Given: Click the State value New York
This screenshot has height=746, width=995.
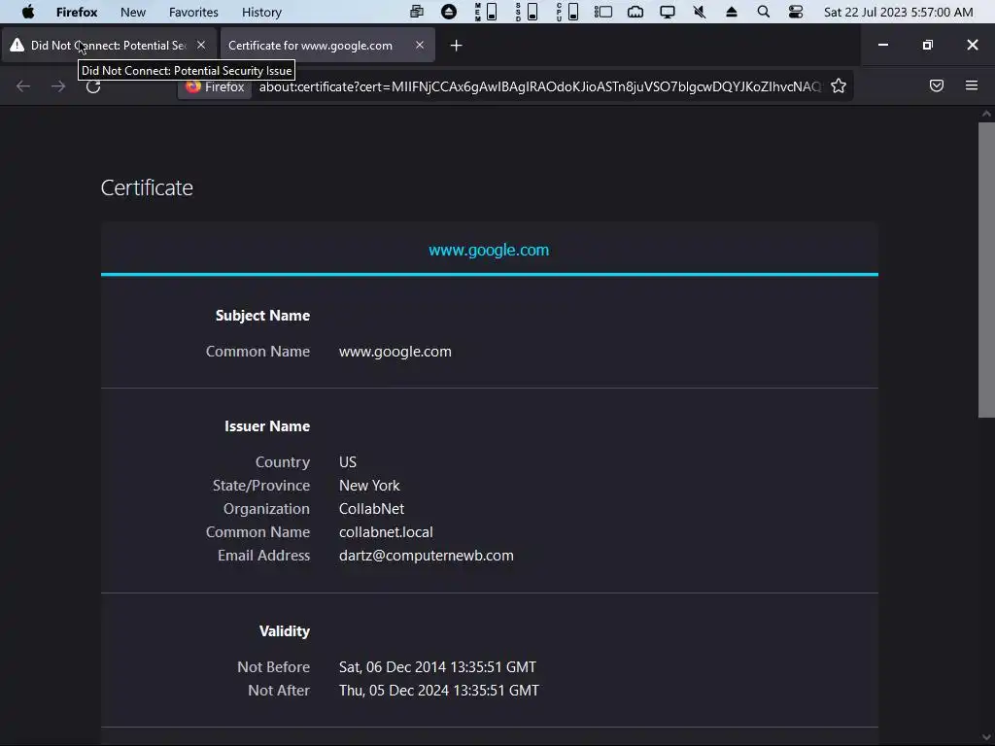Looking at the screenshot, I should (x=369, y=486).
